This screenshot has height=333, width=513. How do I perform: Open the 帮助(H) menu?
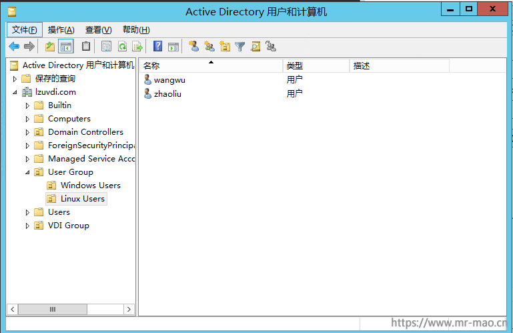[x=136, y=30]
